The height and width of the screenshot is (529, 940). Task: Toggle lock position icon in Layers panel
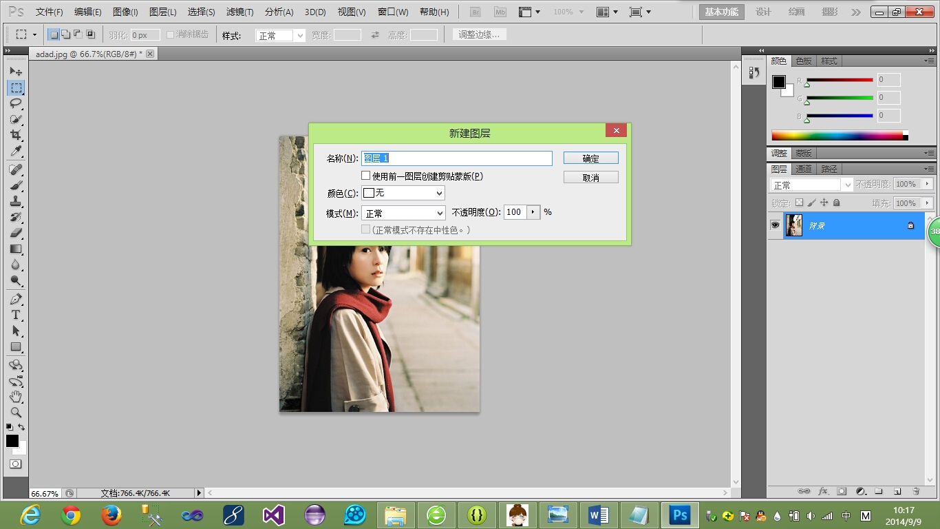coord(824,203)
